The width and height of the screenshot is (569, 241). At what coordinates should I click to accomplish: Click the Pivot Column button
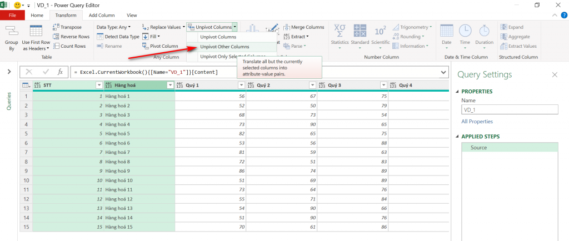160,46
